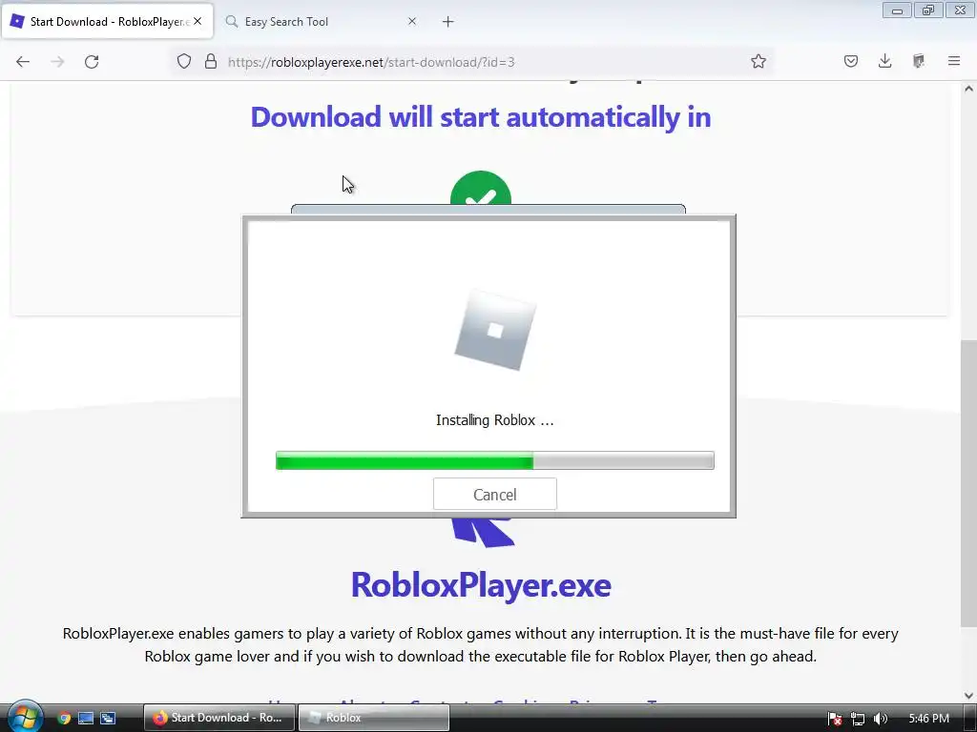Viewport: 977px width, 732px height.
Task: Open the Firefox downloads panel
Action: point(884,62)
